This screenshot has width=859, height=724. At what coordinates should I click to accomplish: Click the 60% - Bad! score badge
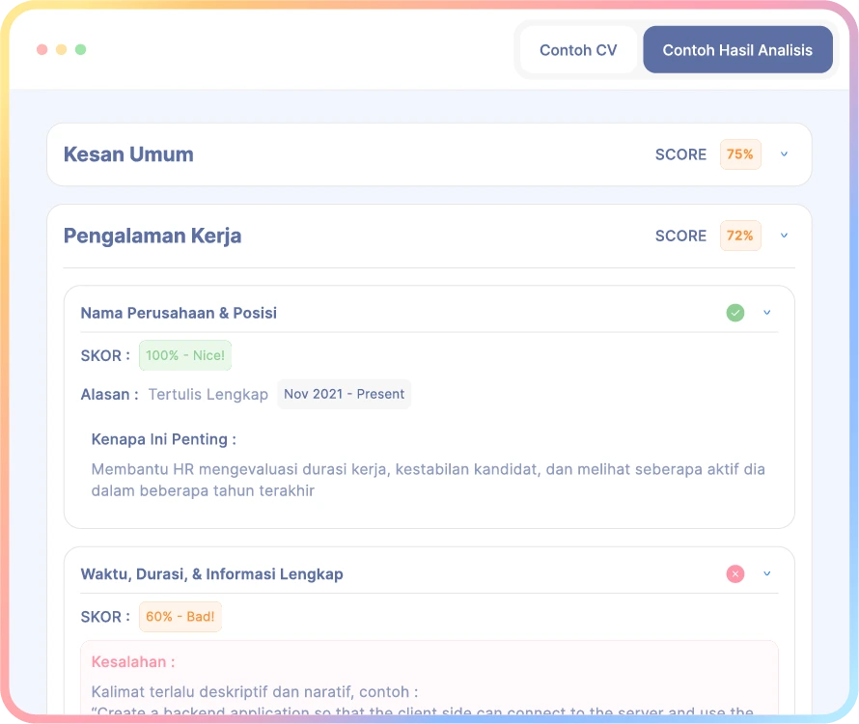point(180,617)
